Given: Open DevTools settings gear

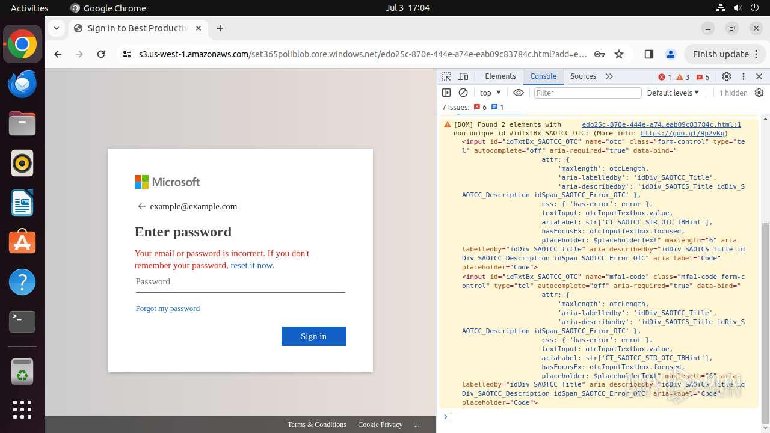Looking at the screenshot, I should point(727,76).
